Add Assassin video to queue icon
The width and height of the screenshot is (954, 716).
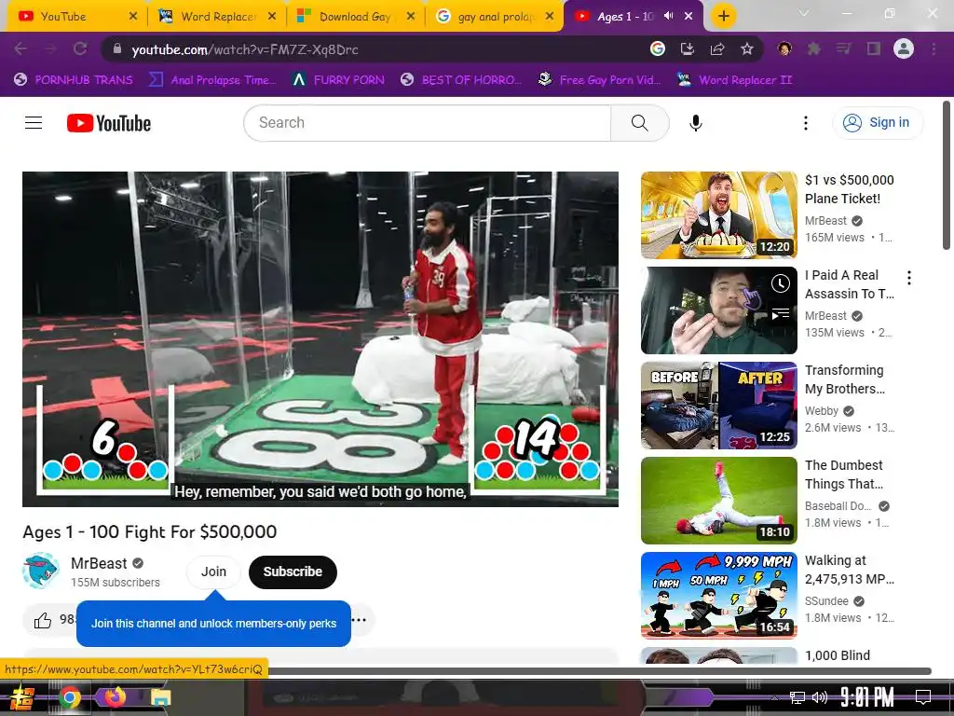pos(780,313)
